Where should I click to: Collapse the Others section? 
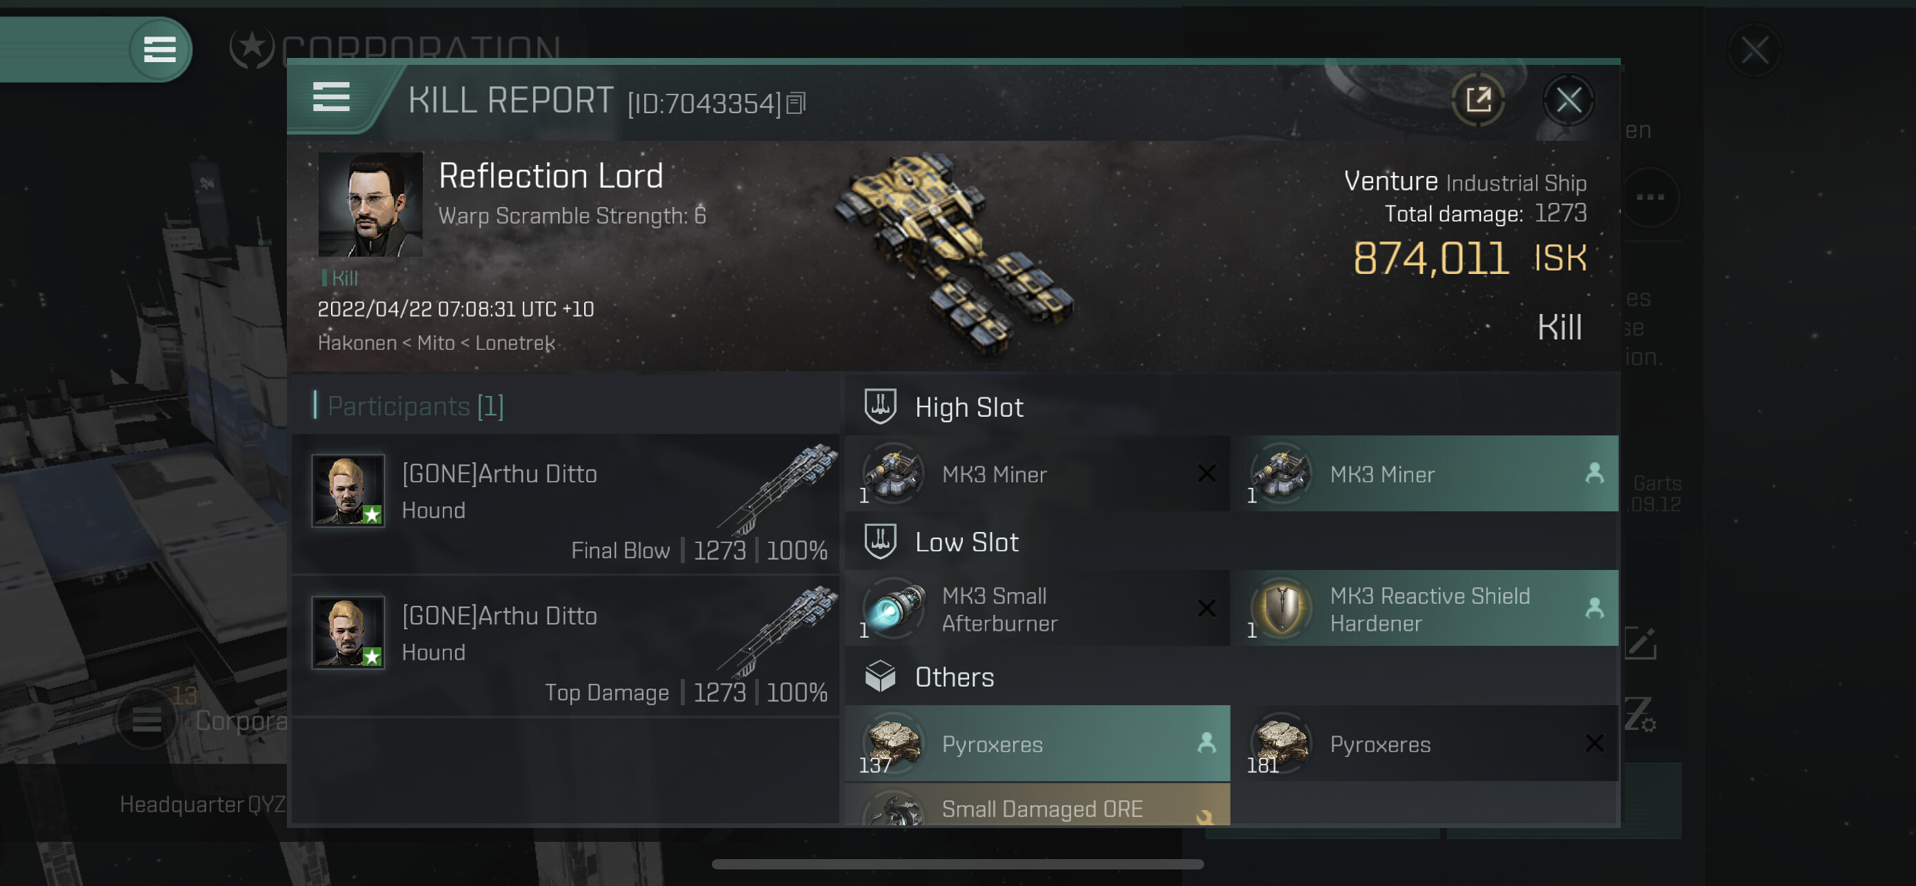click(954, 676)
